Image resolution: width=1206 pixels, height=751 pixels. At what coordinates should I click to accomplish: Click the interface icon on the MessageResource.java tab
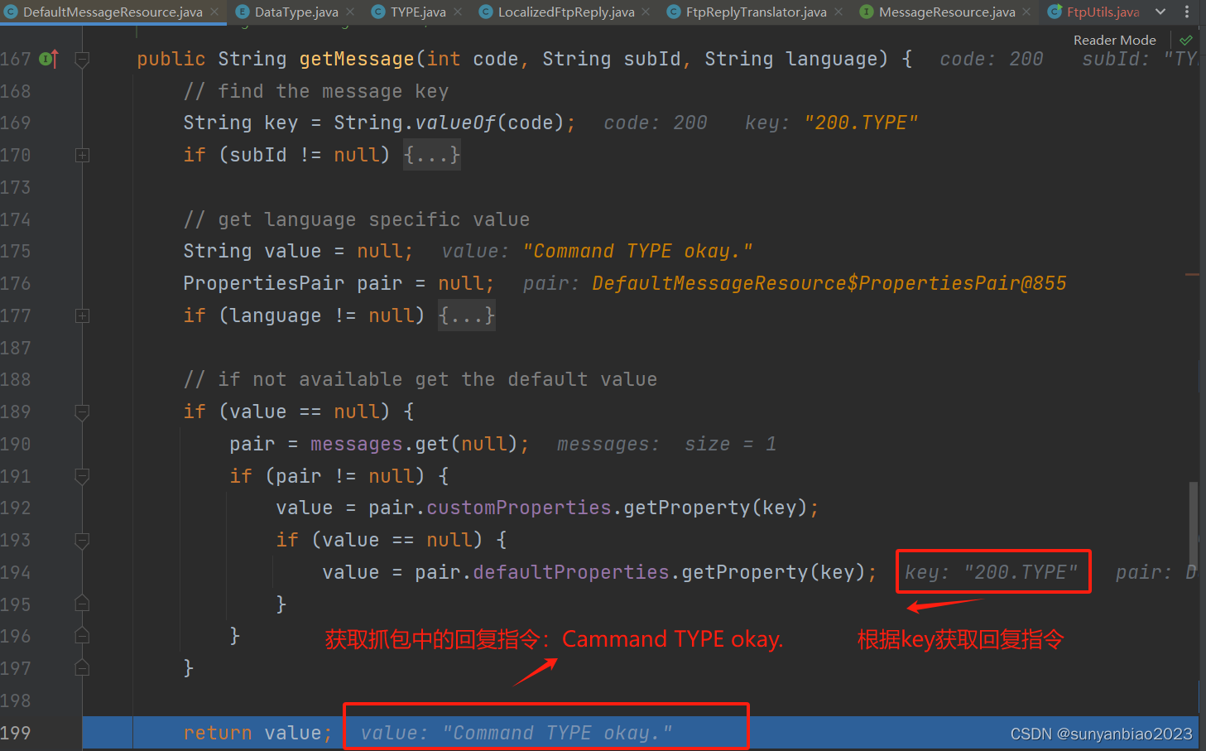(867, 12)
